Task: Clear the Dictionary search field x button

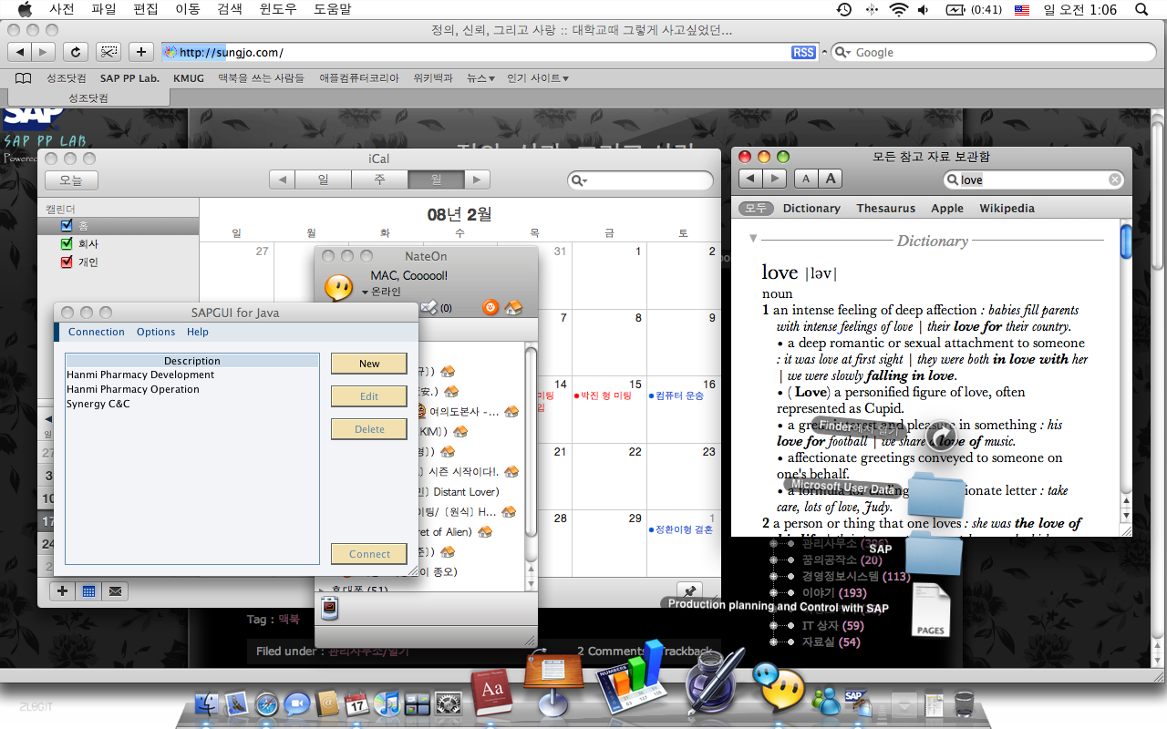Action: click(1115, 180)
